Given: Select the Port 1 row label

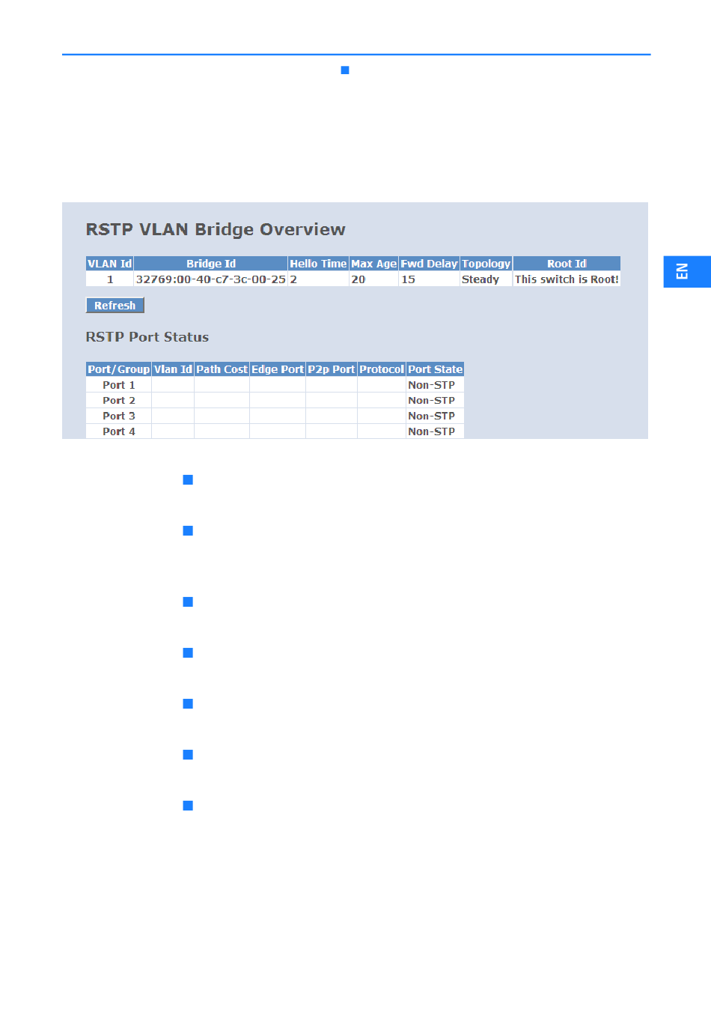Looking at the screenshot, I should coord(119,385).
